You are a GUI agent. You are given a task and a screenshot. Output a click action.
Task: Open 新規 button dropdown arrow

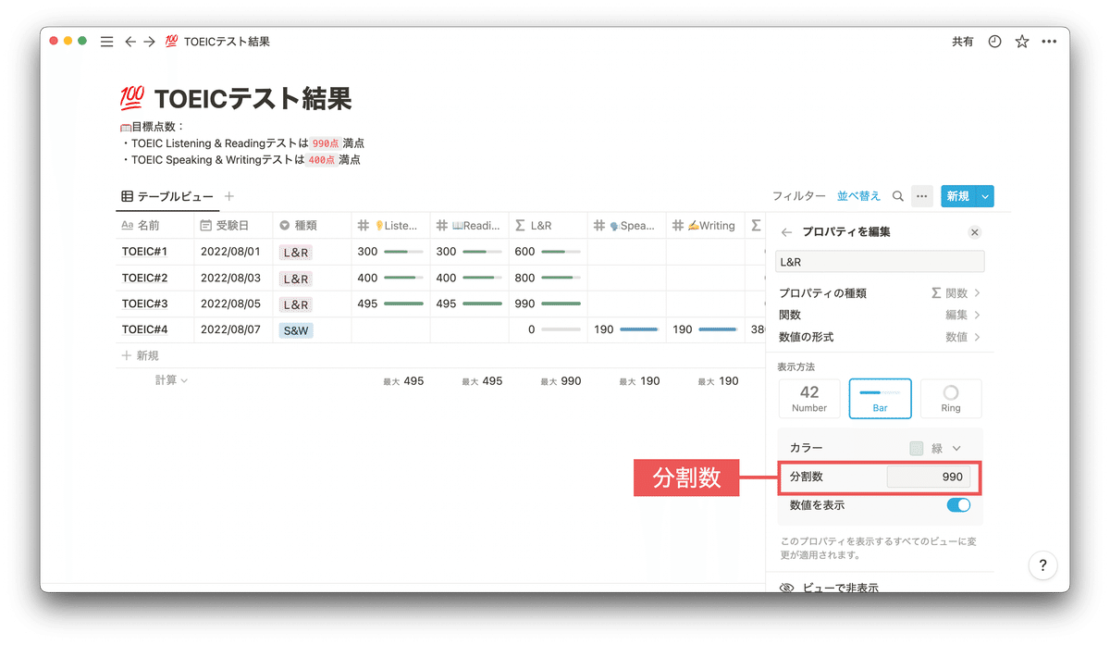(985, 196)
